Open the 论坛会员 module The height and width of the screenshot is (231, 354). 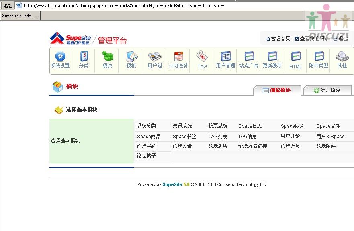290,146
